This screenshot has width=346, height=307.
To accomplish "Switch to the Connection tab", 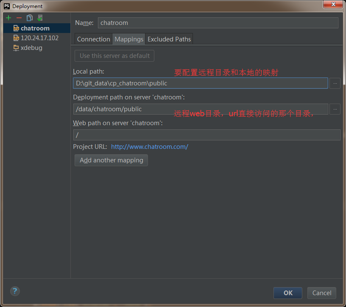I will point(93,38).
